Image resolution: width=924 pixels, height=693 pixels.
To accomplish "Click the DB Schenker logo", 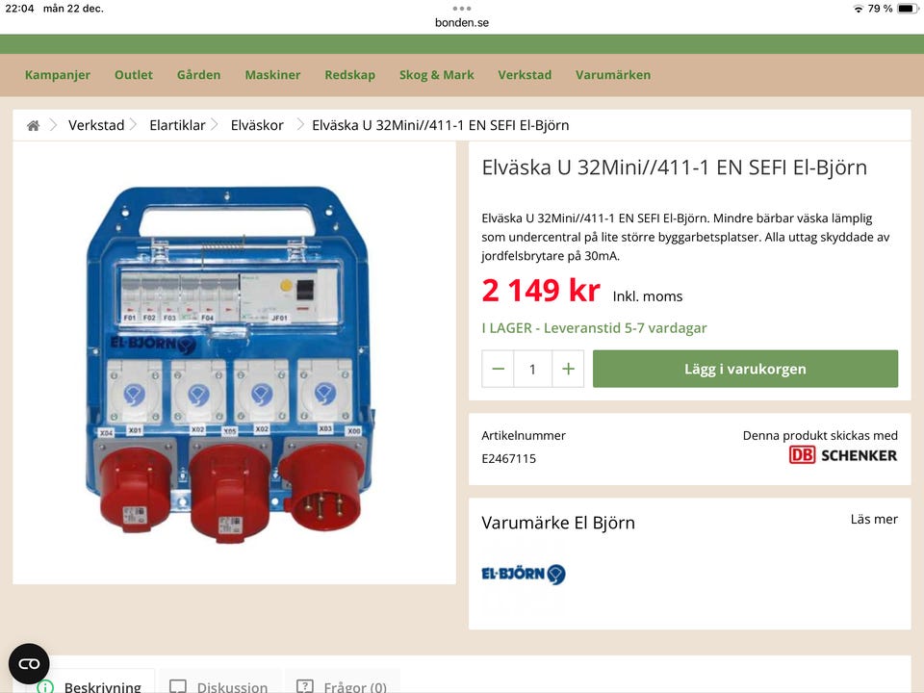I will 843,455.
